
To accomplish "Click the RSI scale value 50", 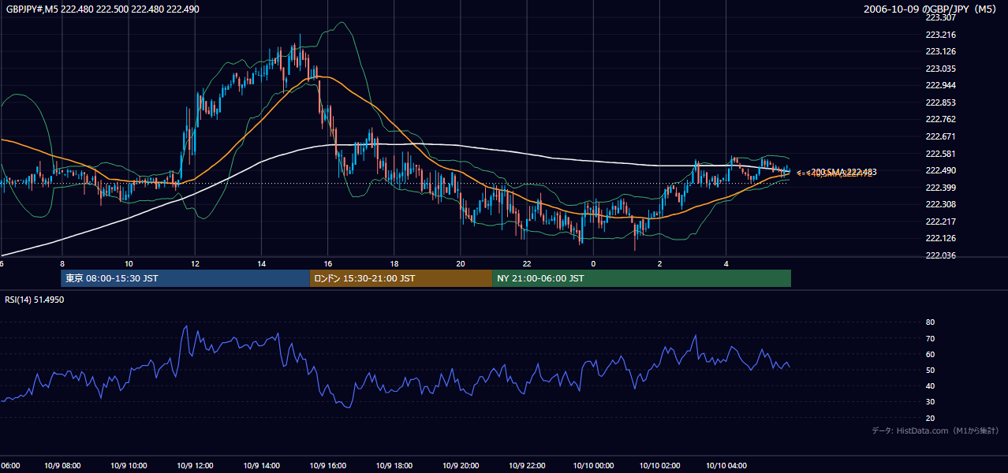I will 930,370.
